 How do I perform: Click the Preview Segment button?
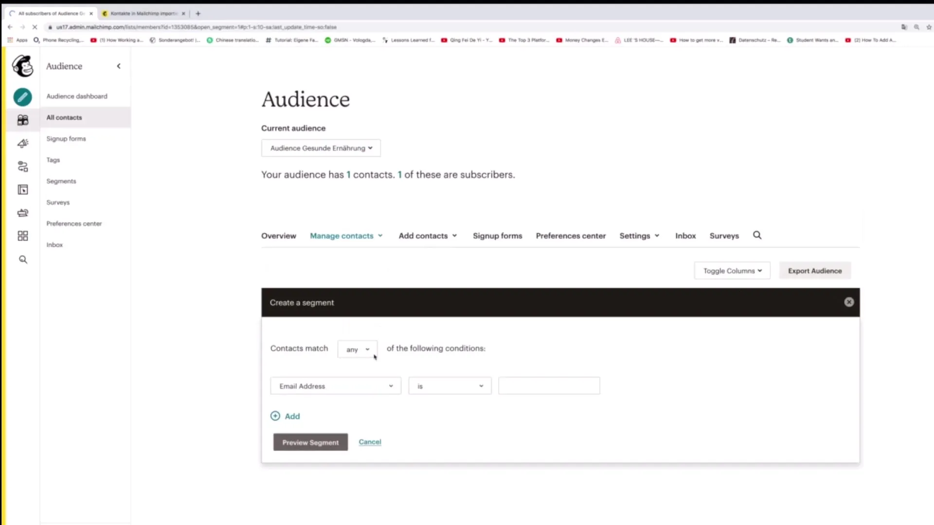tap(310, 442)
